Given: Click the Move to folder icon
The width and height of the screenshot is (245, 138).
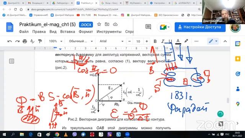Looking at the screenshot, I should (x=107, y=25).
